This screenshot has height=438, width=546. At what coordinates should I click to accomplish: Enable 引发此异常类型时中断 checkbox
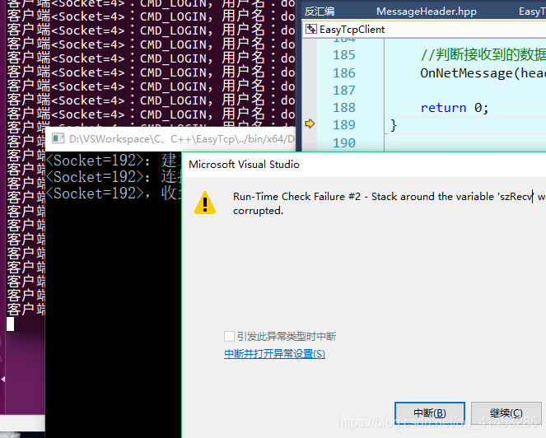[229, 337]
